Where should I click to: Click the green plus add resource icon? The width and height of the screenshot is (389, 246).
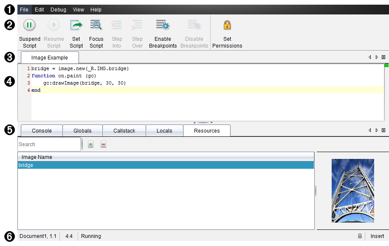click(90, 144)
